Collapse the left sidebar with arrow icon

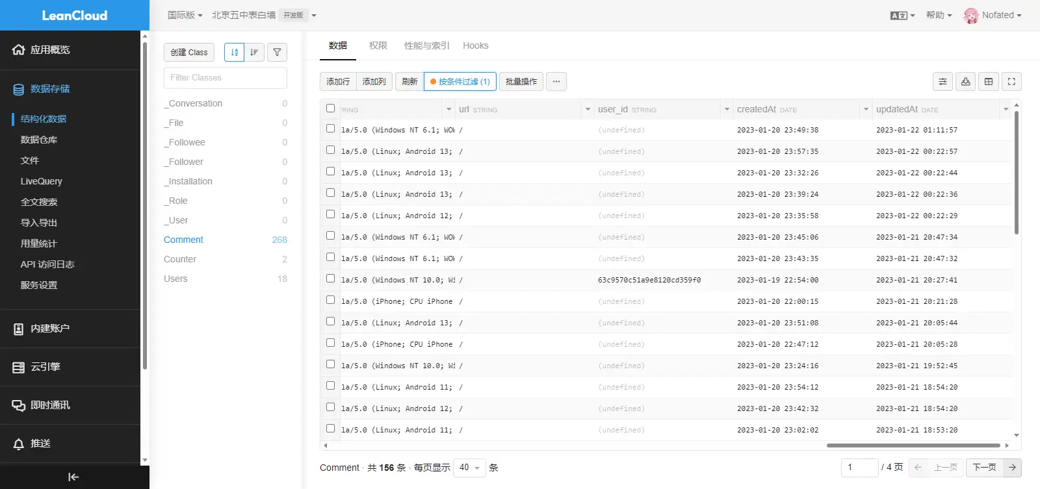click(x=73, y=477)
